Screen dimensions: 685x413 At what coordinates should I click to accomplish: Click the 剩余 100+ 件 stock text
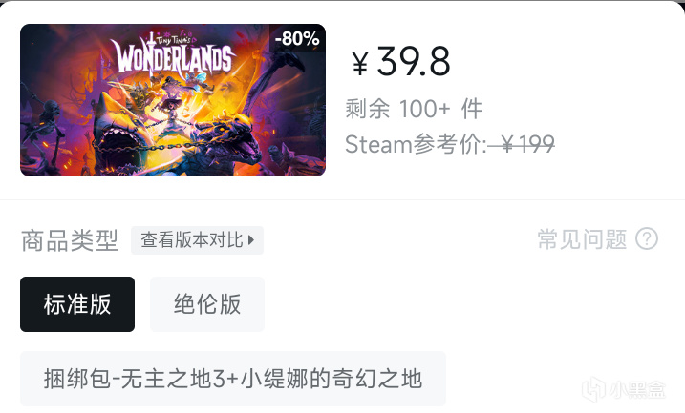click(414, 109)
